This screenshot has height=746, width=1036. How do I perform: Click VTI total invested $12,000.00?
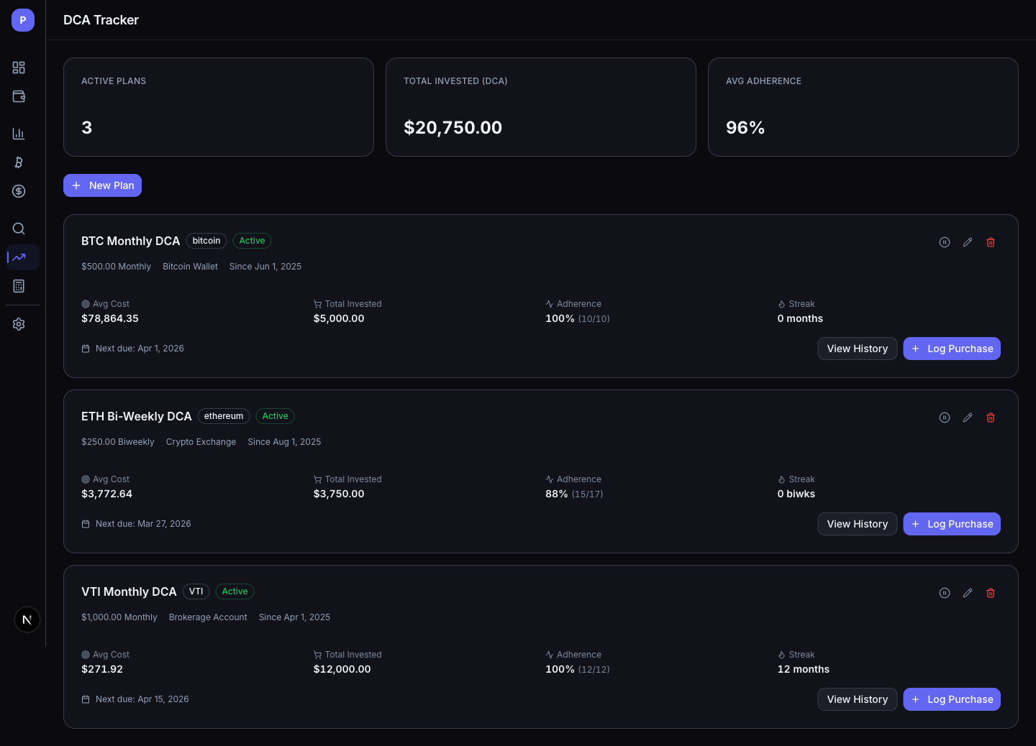[x=342, y=669]
